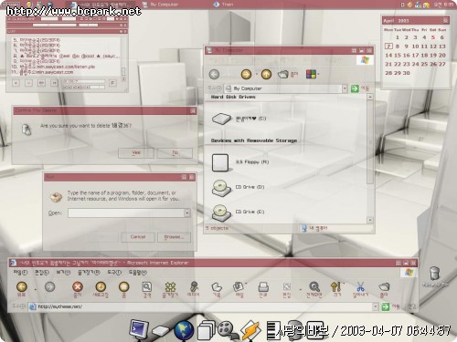Screen dimensions: 457x342
Task: Open the 도움말(H) menu in Internet Explorer
Action: (x=138, y=273)
